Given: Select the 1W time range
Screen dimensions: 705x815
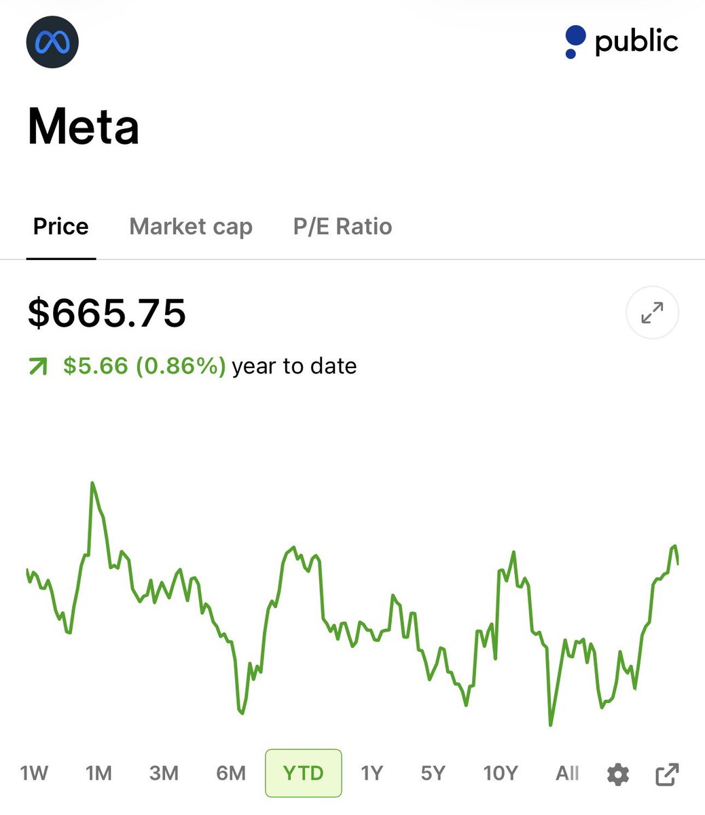Looking at the screenshot, I should pos(34,773).
